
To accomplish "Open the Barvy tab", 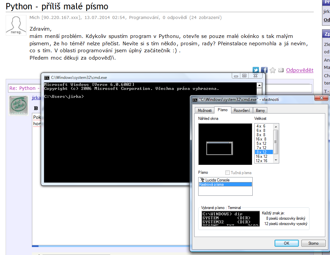I will [x=260, y=111].
